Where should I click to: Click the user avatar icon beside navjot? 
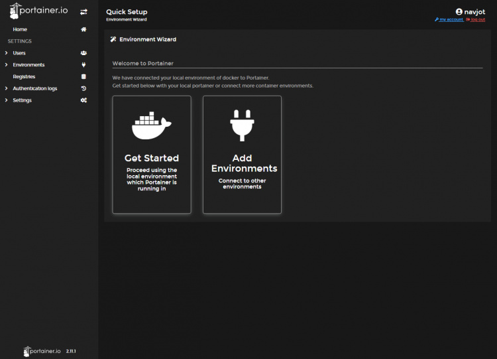coord(459,12)
